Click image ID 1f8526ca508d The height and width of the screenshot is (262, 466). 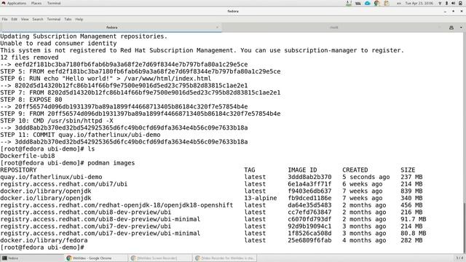click(x=309, y=234)
